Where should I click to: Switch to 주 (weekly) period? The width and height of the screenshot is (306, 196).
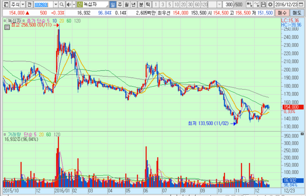(x=120, y=4)
